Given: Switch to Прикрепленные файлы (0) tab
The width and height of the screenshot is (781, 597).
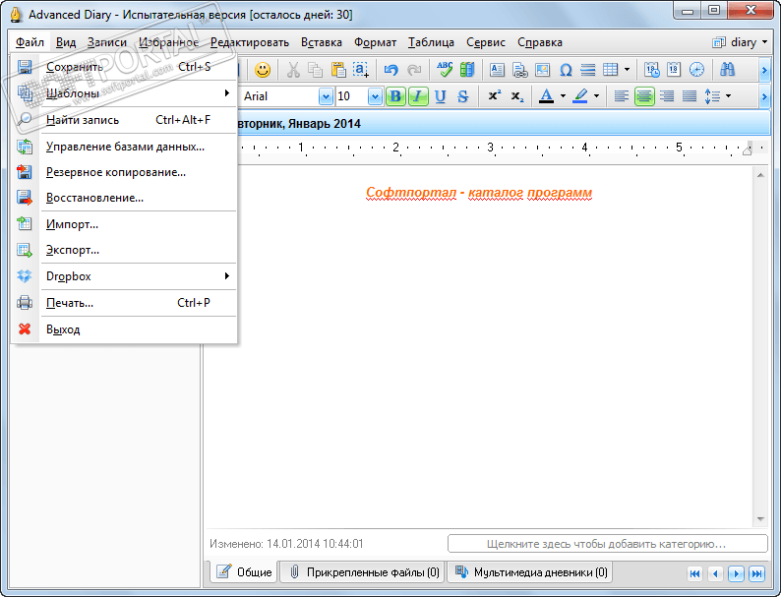Looking at the screenshot, I should pyautogui.click(x=363, y=572).
